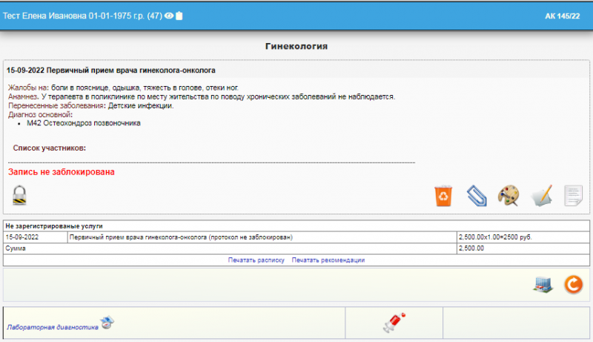
Task: Open the Лабораторная диагностика link
Action: click(52, 326)
